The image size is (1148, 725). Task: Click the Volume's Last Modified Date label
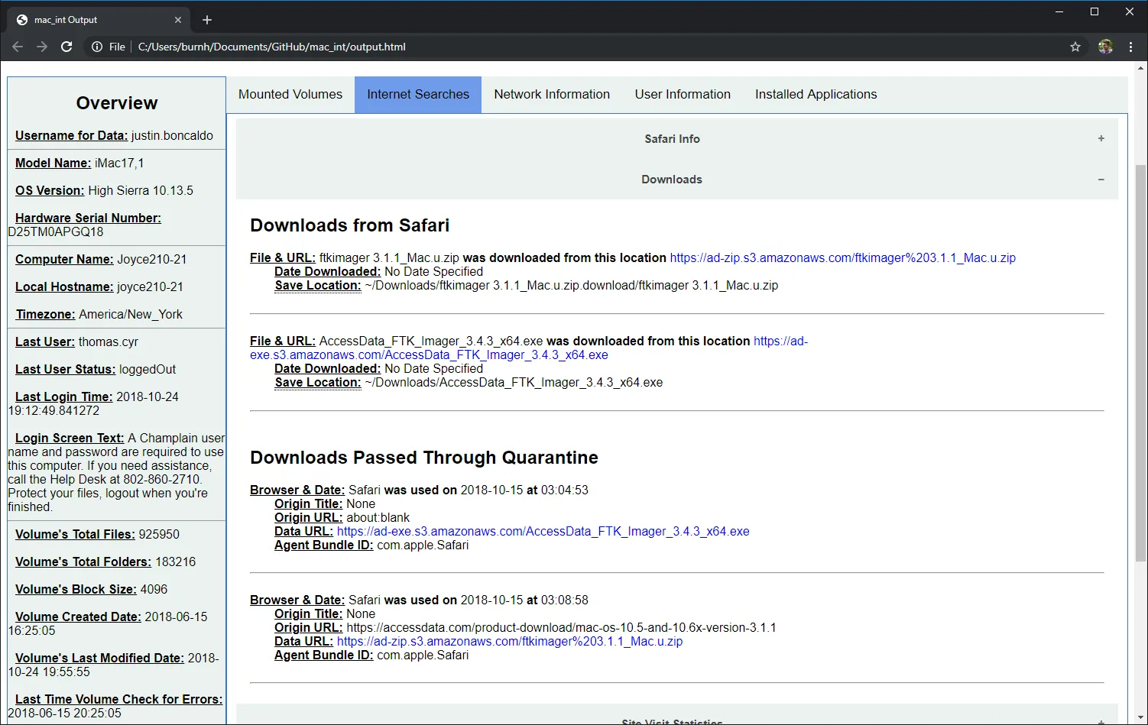(x=99, y=659)
